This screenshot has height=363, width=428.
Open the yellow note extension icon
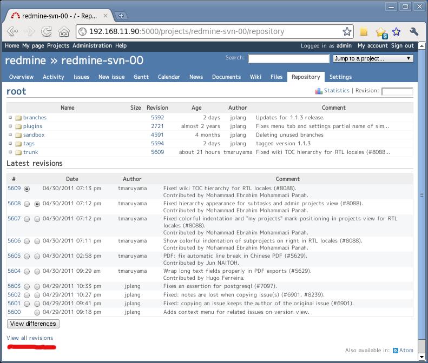(x=364, y=32)
